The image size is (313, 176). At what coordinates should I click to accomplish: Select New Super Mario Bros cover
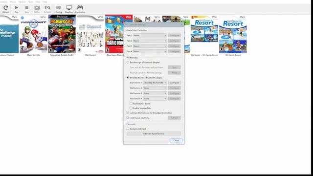click(x=114, y=34)
